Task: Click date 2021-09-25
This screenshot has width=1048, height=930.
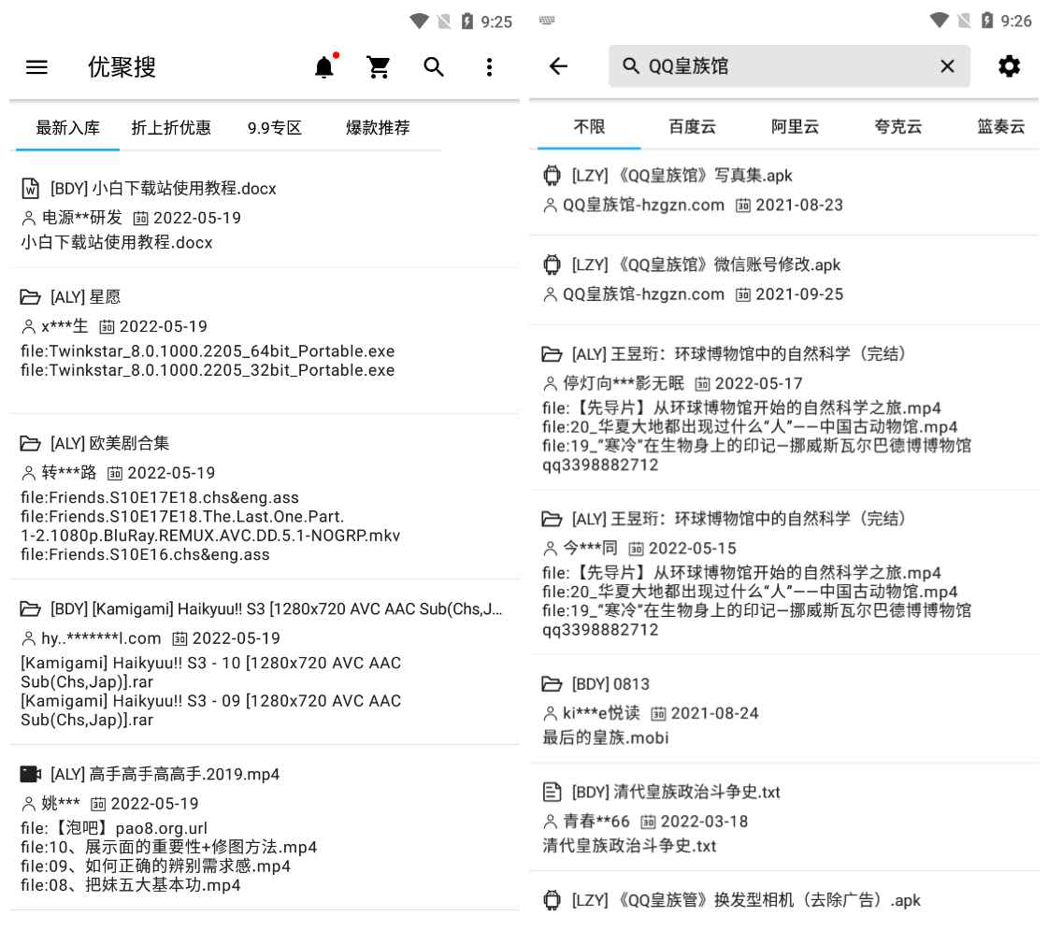Action: pyautogui.click(x=798, y=294)
